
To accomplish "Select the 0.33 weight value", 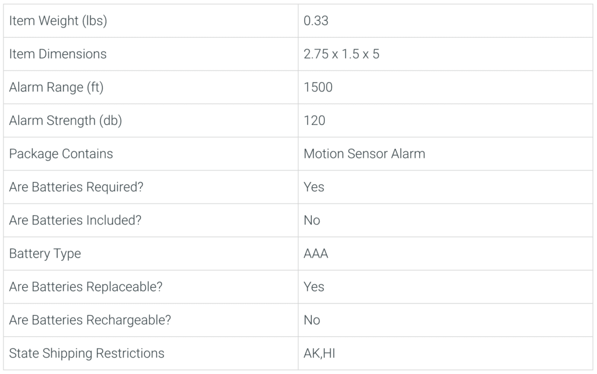I will point(316,20).
